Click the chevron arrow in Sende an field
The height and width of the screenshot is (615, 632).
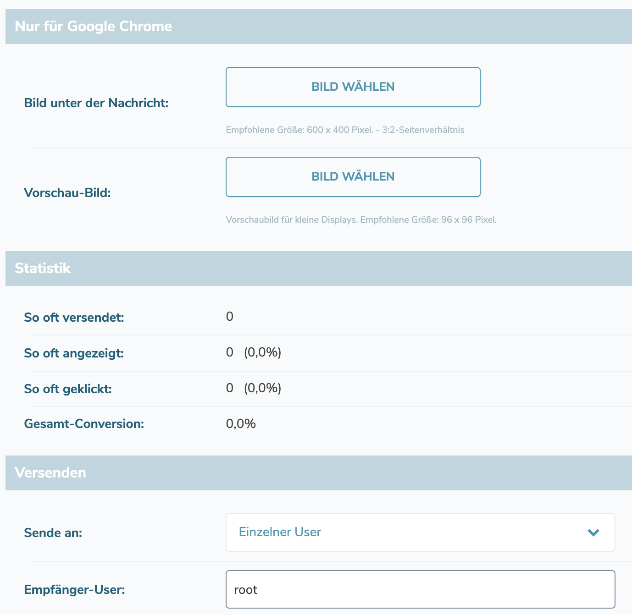click(x=593, y=533)
